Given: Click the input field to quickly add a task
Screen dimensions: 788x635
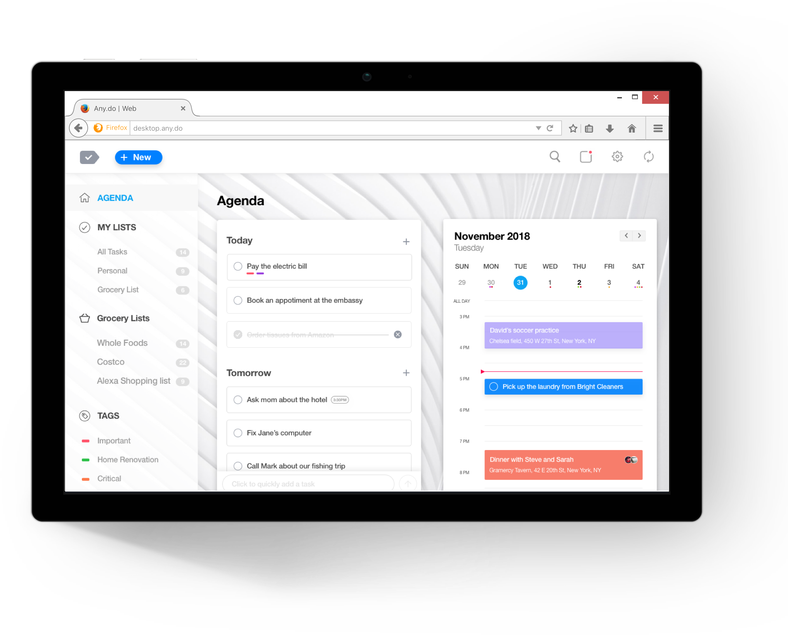Looking at the screenshot, I should point(310,483).
